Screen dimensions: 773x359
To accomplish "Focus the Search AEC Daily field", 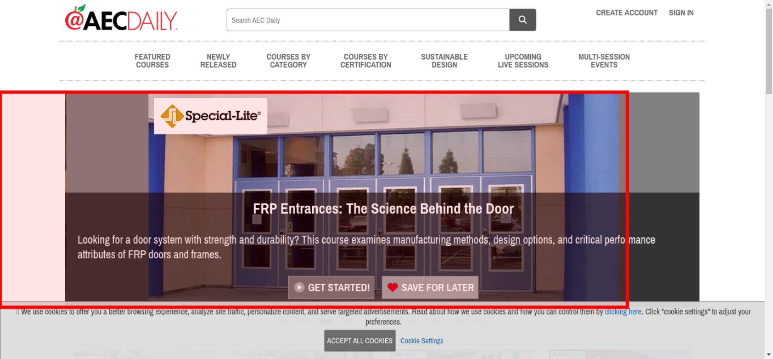I will click(368, 20).
